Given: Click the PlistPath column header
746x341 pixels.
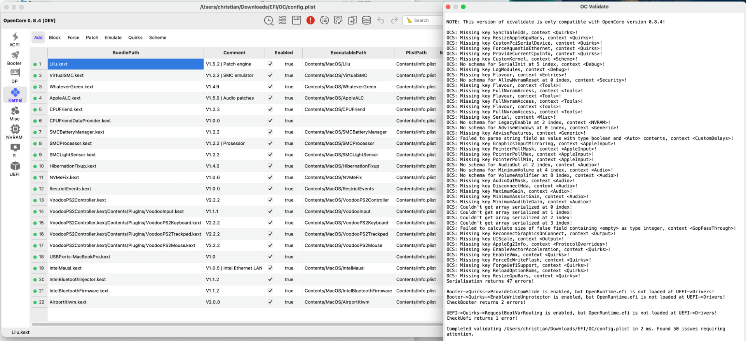Looking at the screenshot, I should point(416,53).
